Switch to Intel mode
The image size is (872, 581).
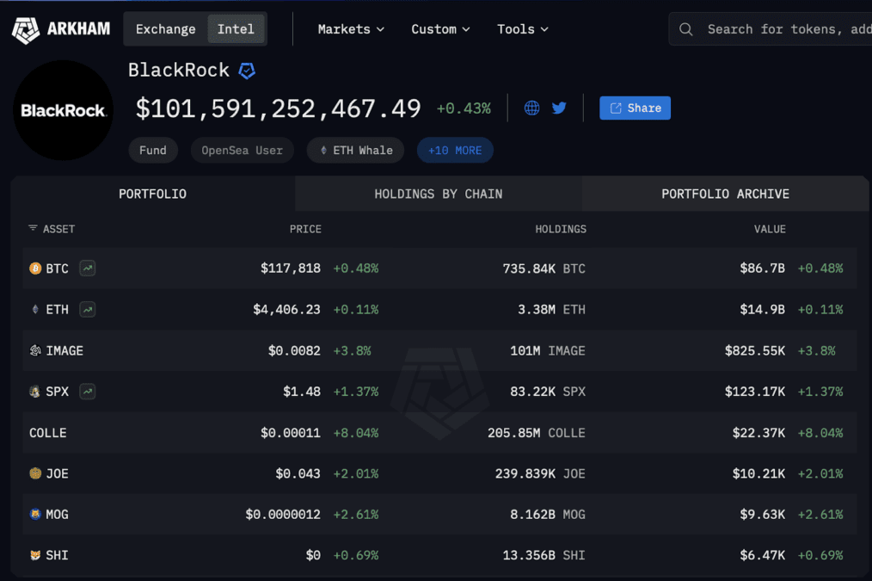236,29
